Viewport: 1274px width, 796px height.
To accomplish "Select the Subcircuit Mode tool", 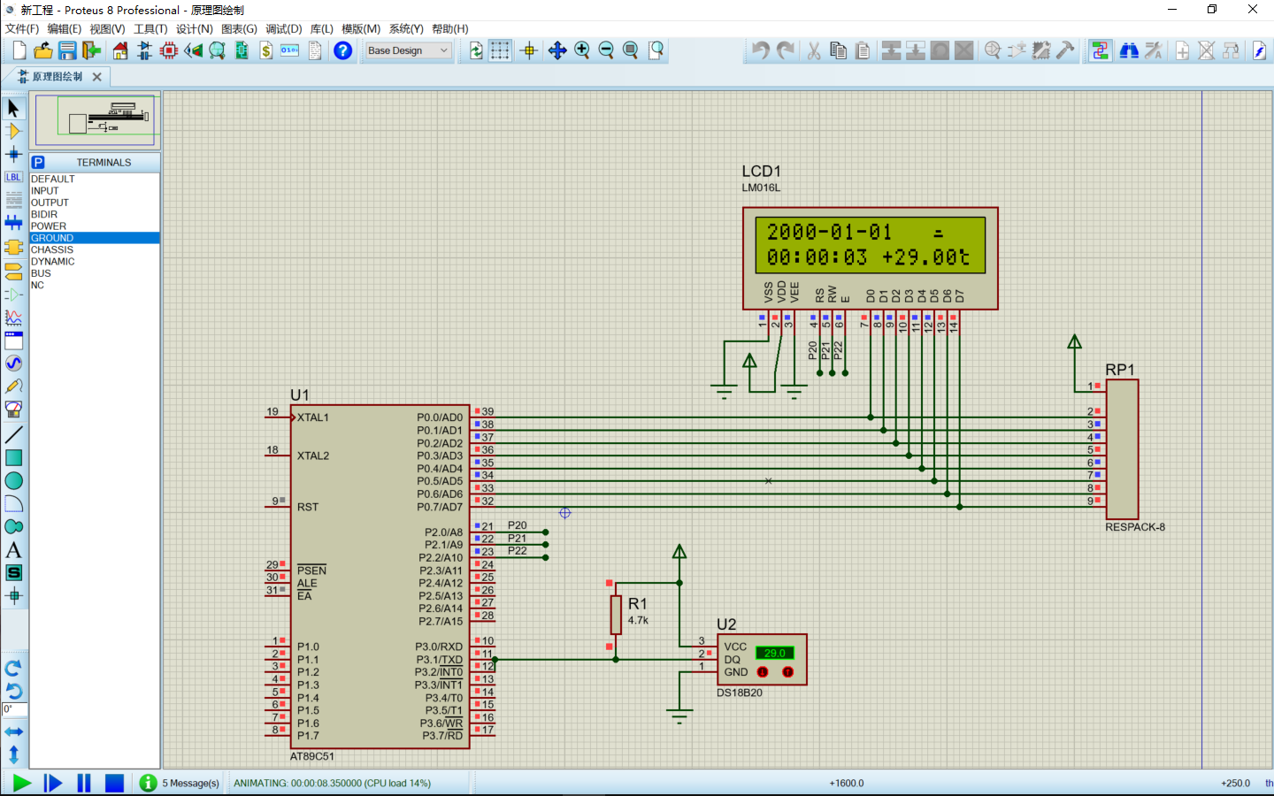I will pyautogui.click(x=13, y=247).
